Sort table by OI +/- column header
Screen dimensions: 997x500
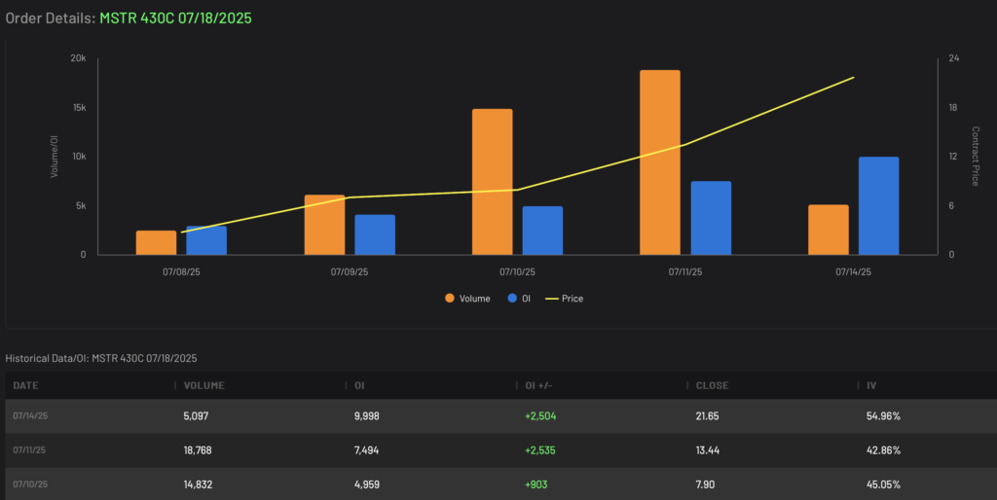(538, 385)
